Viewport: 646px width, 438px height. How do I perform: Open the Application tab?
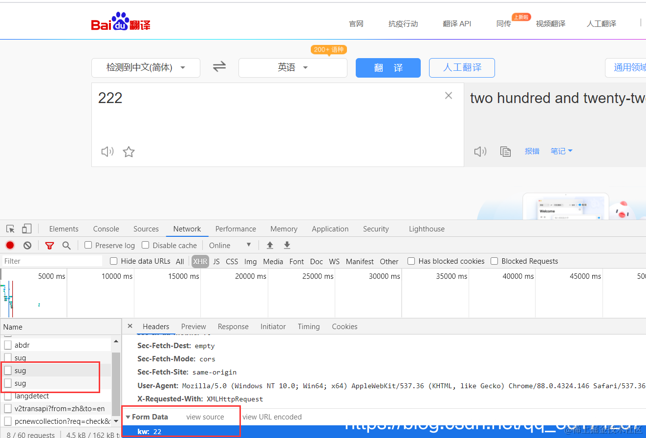[330, 229]
